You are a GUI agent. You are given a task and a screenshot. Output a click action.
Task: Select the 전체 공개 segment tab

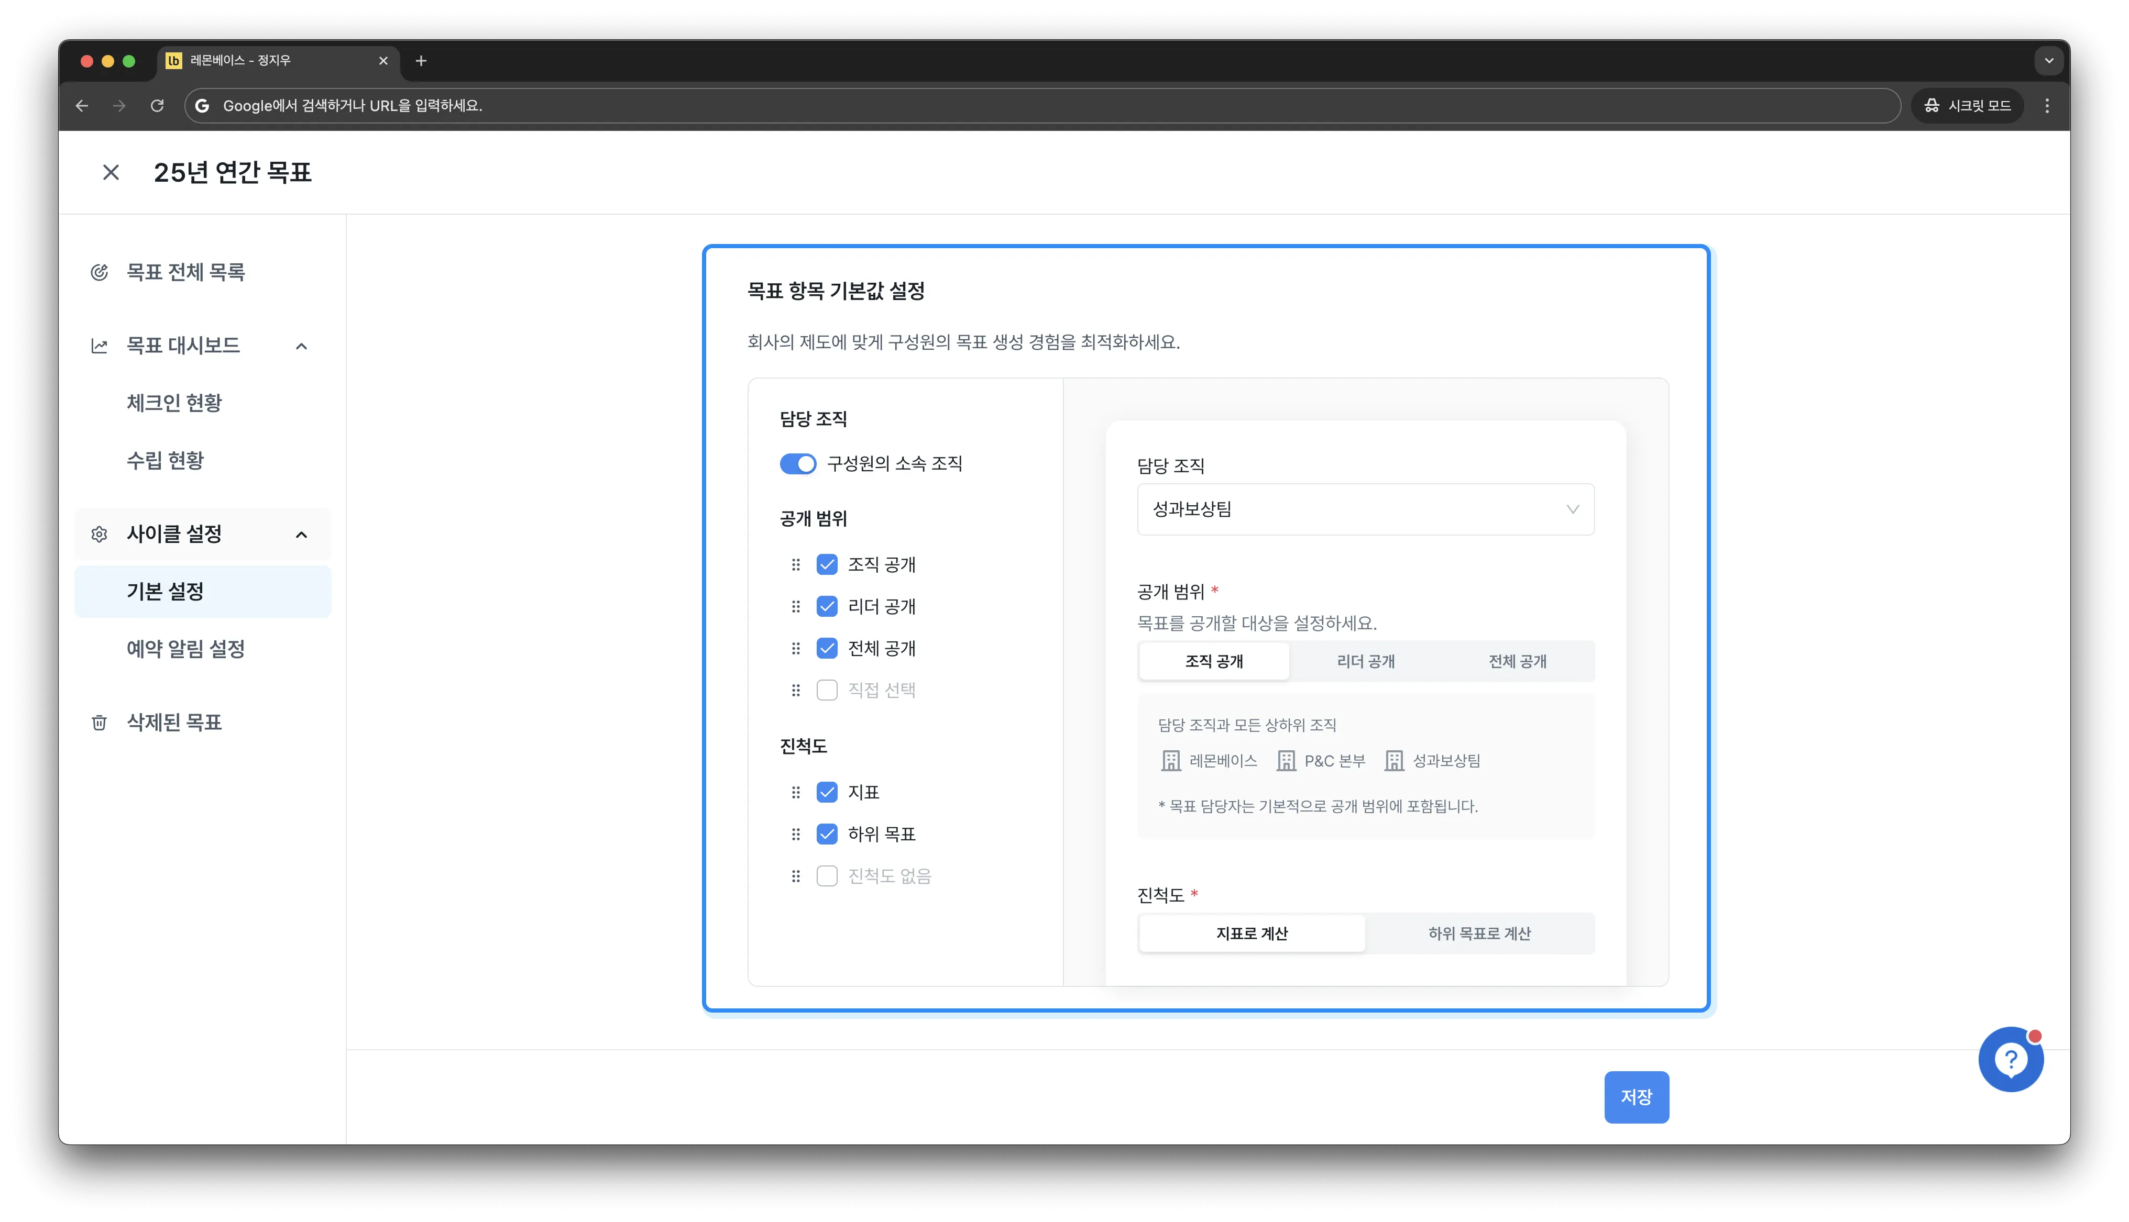(1517, 661)
